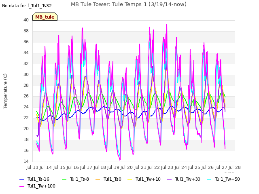Click the 36 y-axis tick label

[x=26, y=42]
